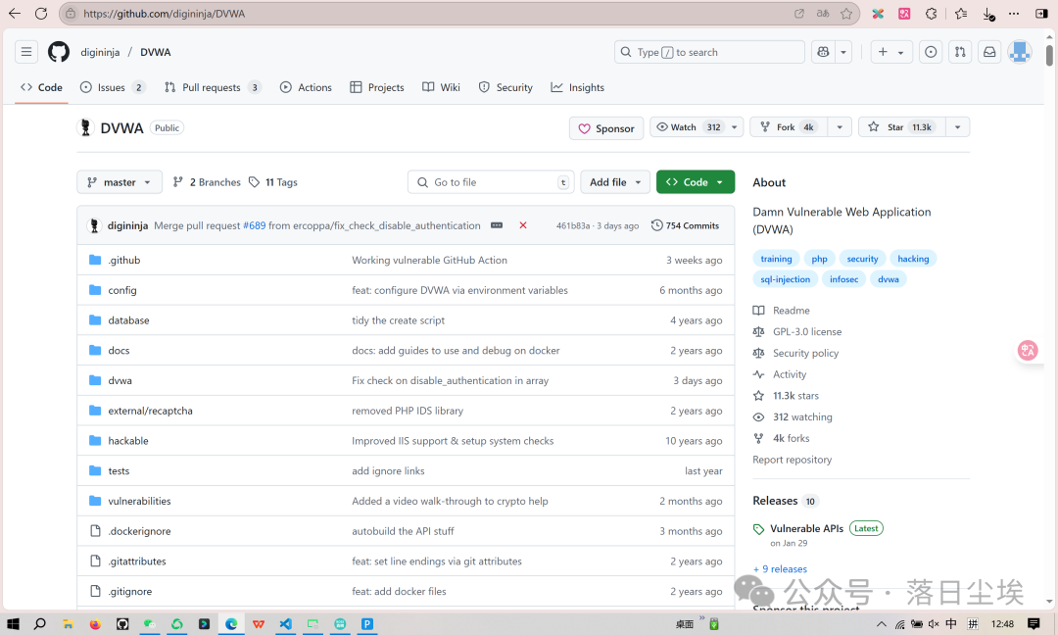Click the page vertical scrollbar thumb

click(x=1049, y=55)
